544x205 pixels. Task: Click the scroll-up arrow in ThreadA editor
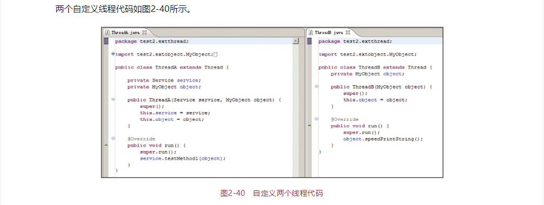pyautogui.click(x=296, y=41)
